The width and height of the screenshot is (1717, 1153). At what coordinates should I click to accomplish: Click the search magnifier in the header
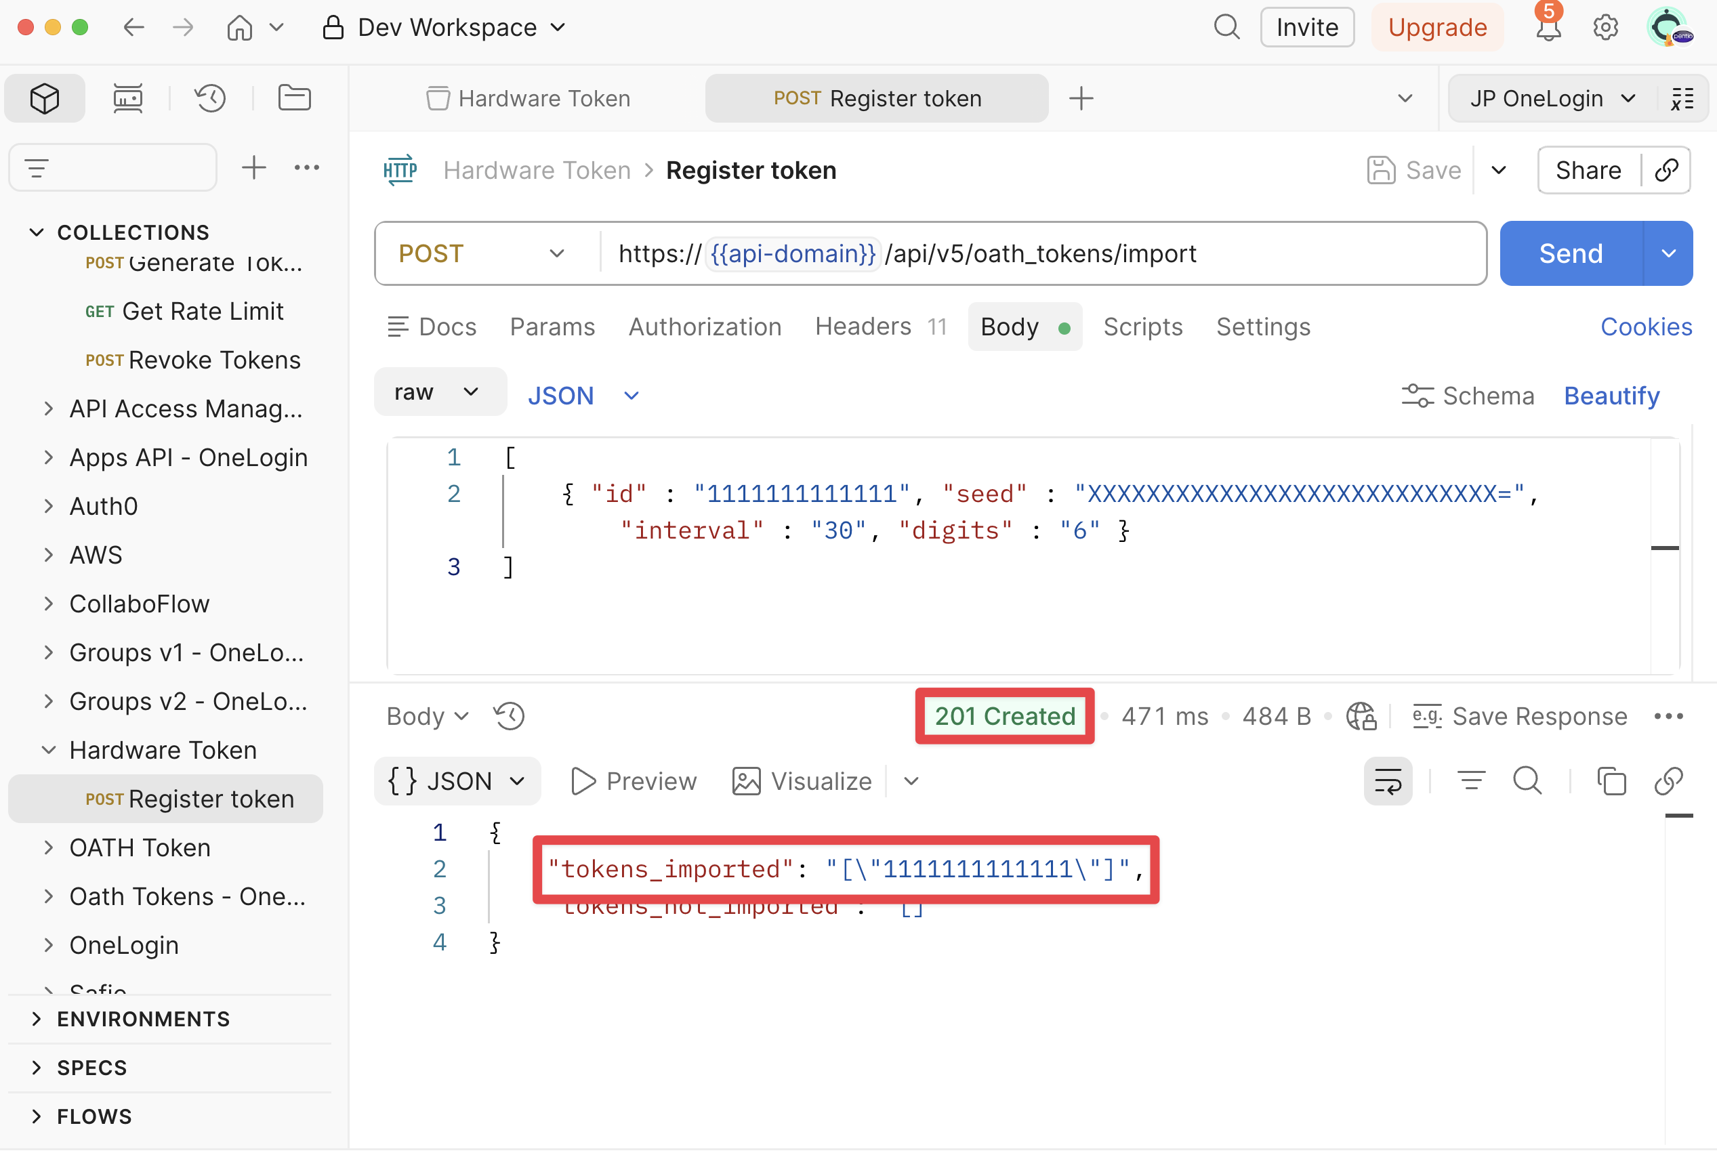1226,28
